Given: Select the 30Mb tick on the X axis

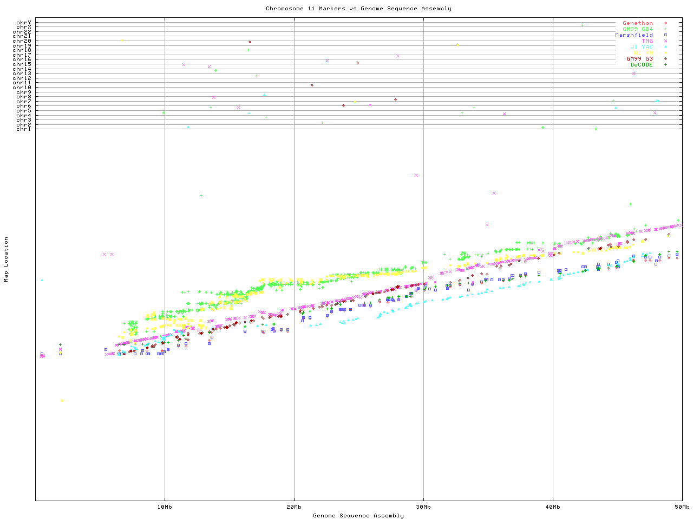Looking at the screenshot, I should 423,507.
